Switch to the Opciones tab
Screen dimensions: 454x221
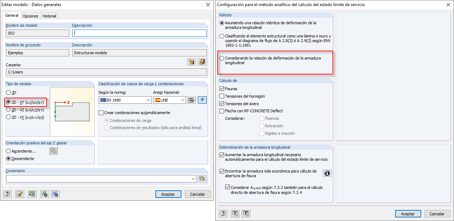click(x=30, y=16)
